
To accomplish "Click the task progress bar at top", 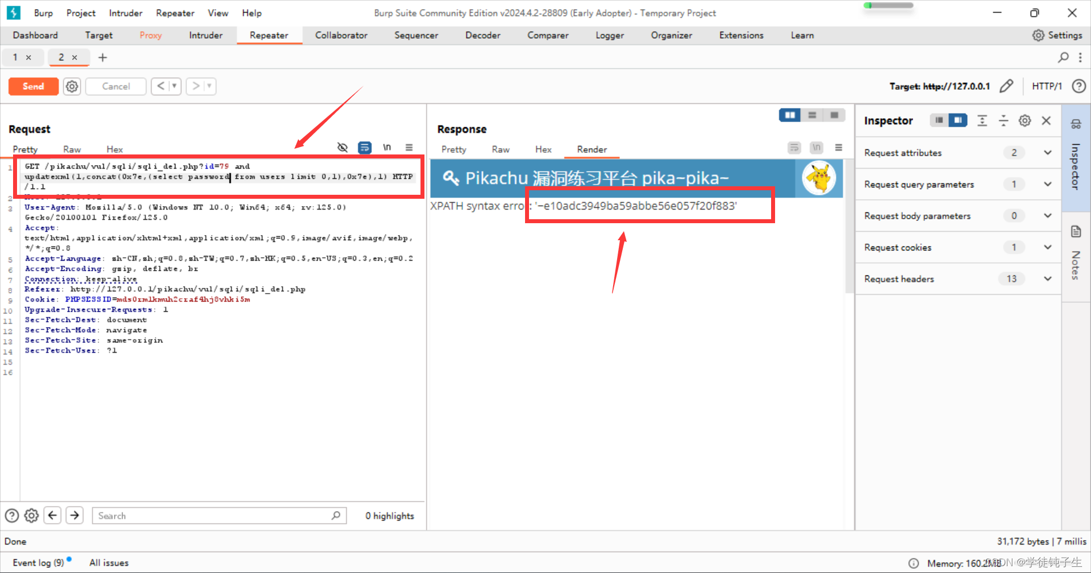I will (x=888, y=6).
